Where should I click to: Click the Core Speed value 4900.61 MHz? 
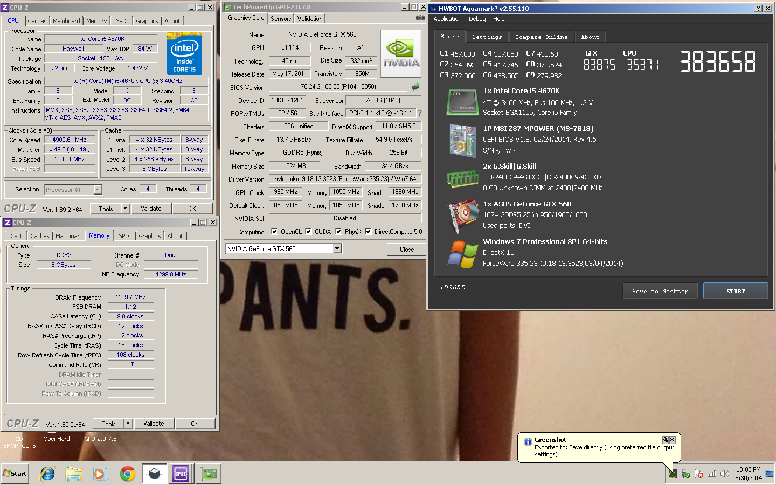(70, 140)
